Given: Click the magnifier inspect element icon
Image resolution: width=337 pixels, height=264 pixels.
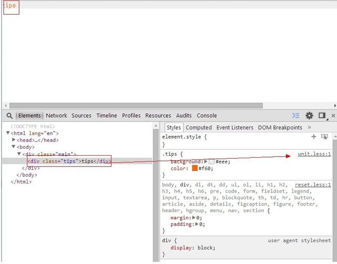Looking at the screenshot, I should [9, 116].
